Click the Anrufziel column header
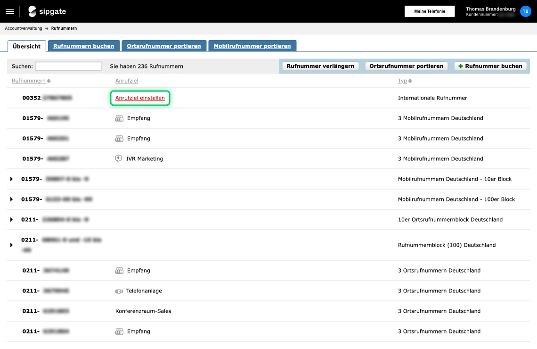537x349 pixels. pyautogui.click(x=127, y=81)
